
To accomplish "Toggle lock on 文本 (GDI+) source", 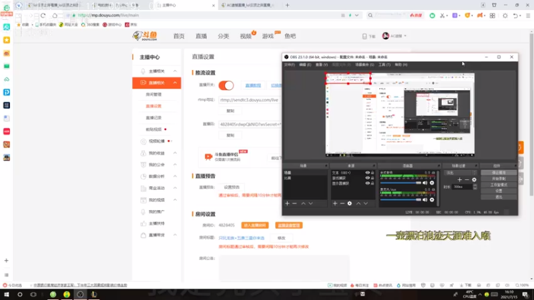I will pos(372,173).
